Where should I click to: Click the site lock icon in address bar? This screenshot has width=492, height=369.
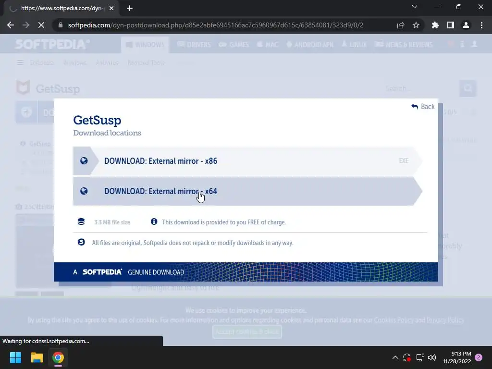click(x=61, y=25)
